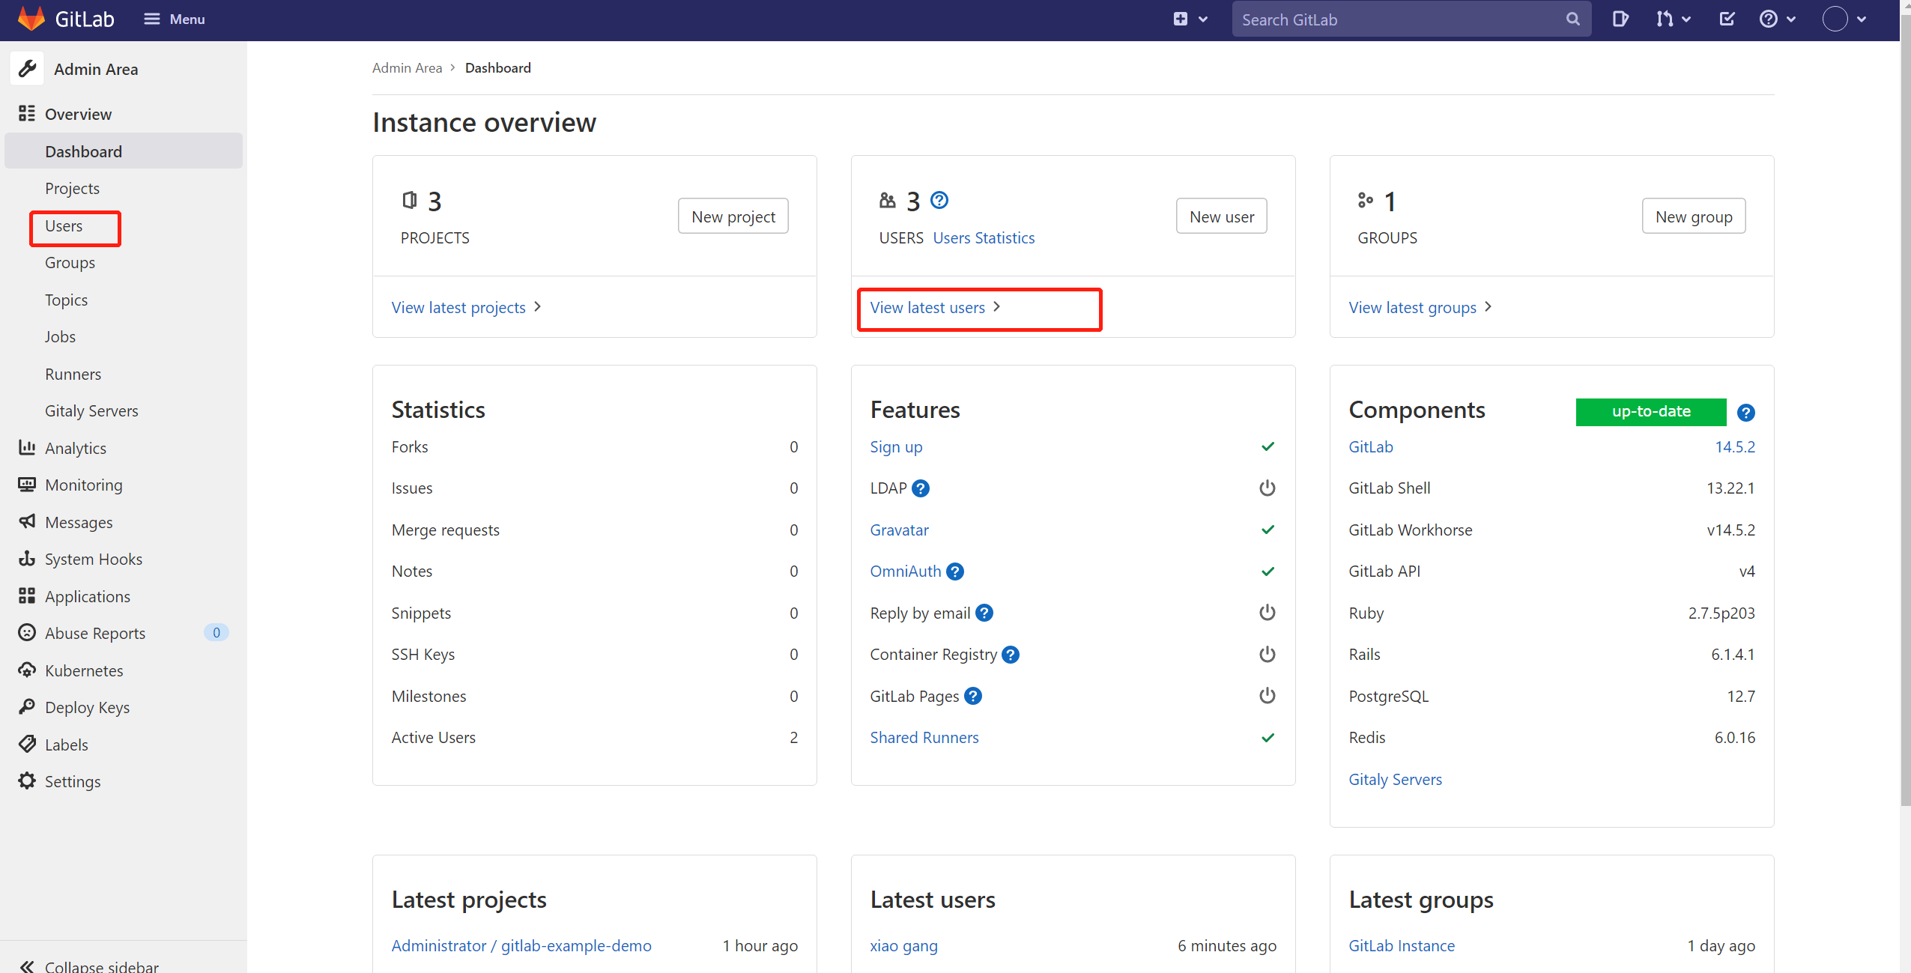This screenshot has height=973, width=1911.
Task: Open the Menu hamburger button
Action: (174, 19)
